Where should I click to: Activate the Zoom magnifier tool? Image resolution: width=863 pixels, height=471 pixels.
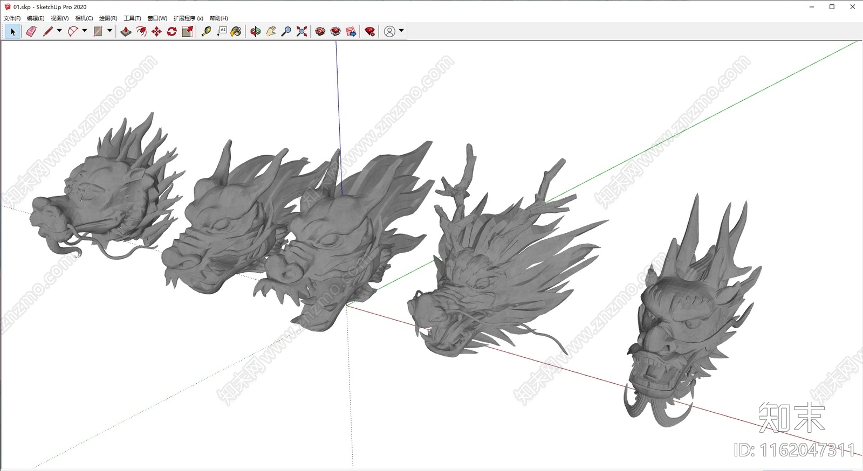[286, 32]
